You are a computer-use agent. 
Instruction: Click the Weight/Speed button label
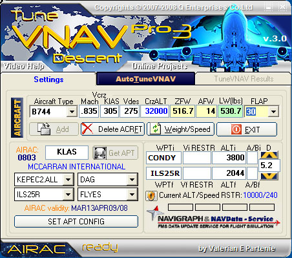coord(187,129)
